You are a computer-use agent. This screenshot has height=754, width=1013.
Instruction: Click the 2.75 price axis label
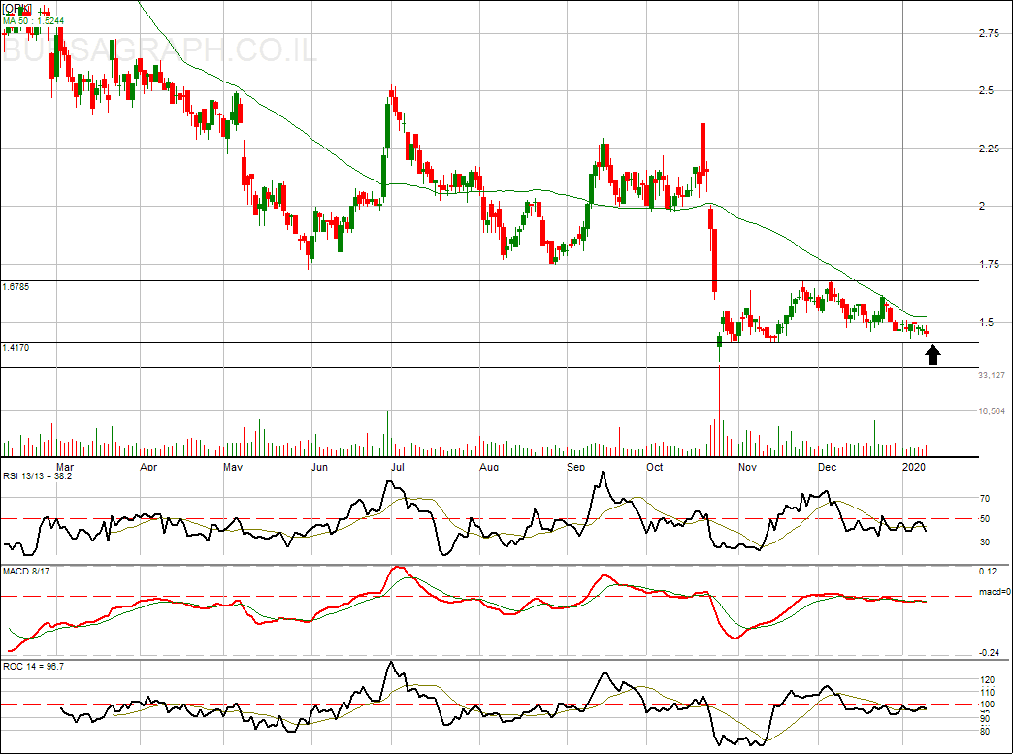point(989,34)
